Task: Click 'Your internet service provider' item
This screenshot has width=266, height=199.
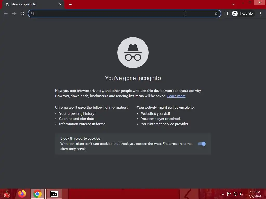Action: tap(164, 124)
